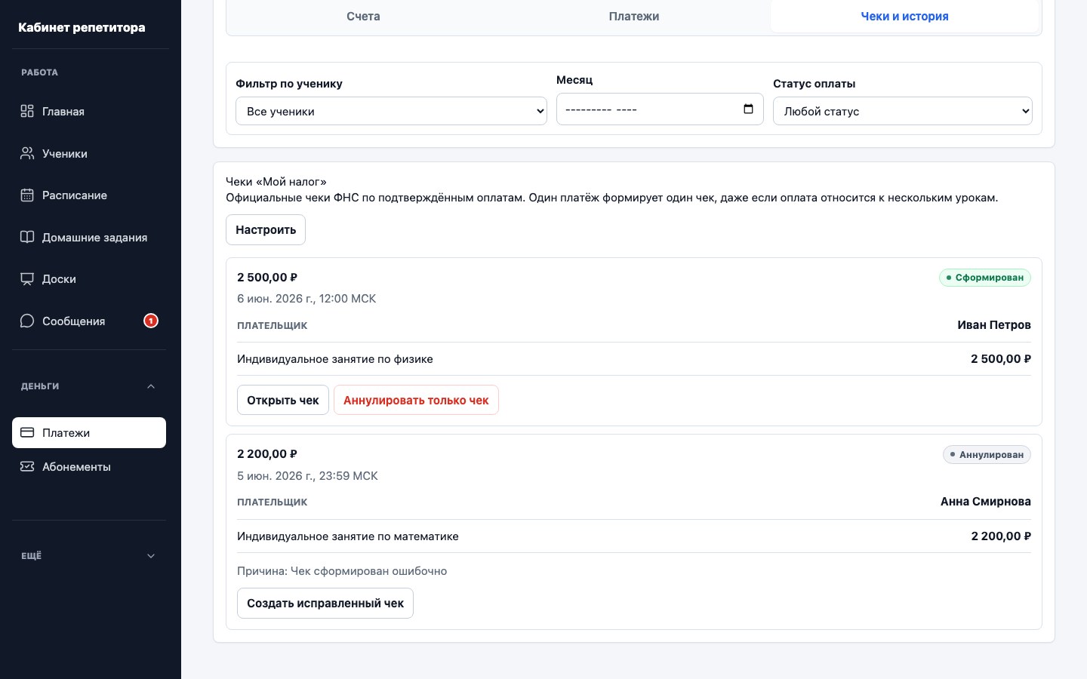The width and height of the screenshot is (1087, 679).
Task: Click the Ученики people icon
Action: pos(27,153)
